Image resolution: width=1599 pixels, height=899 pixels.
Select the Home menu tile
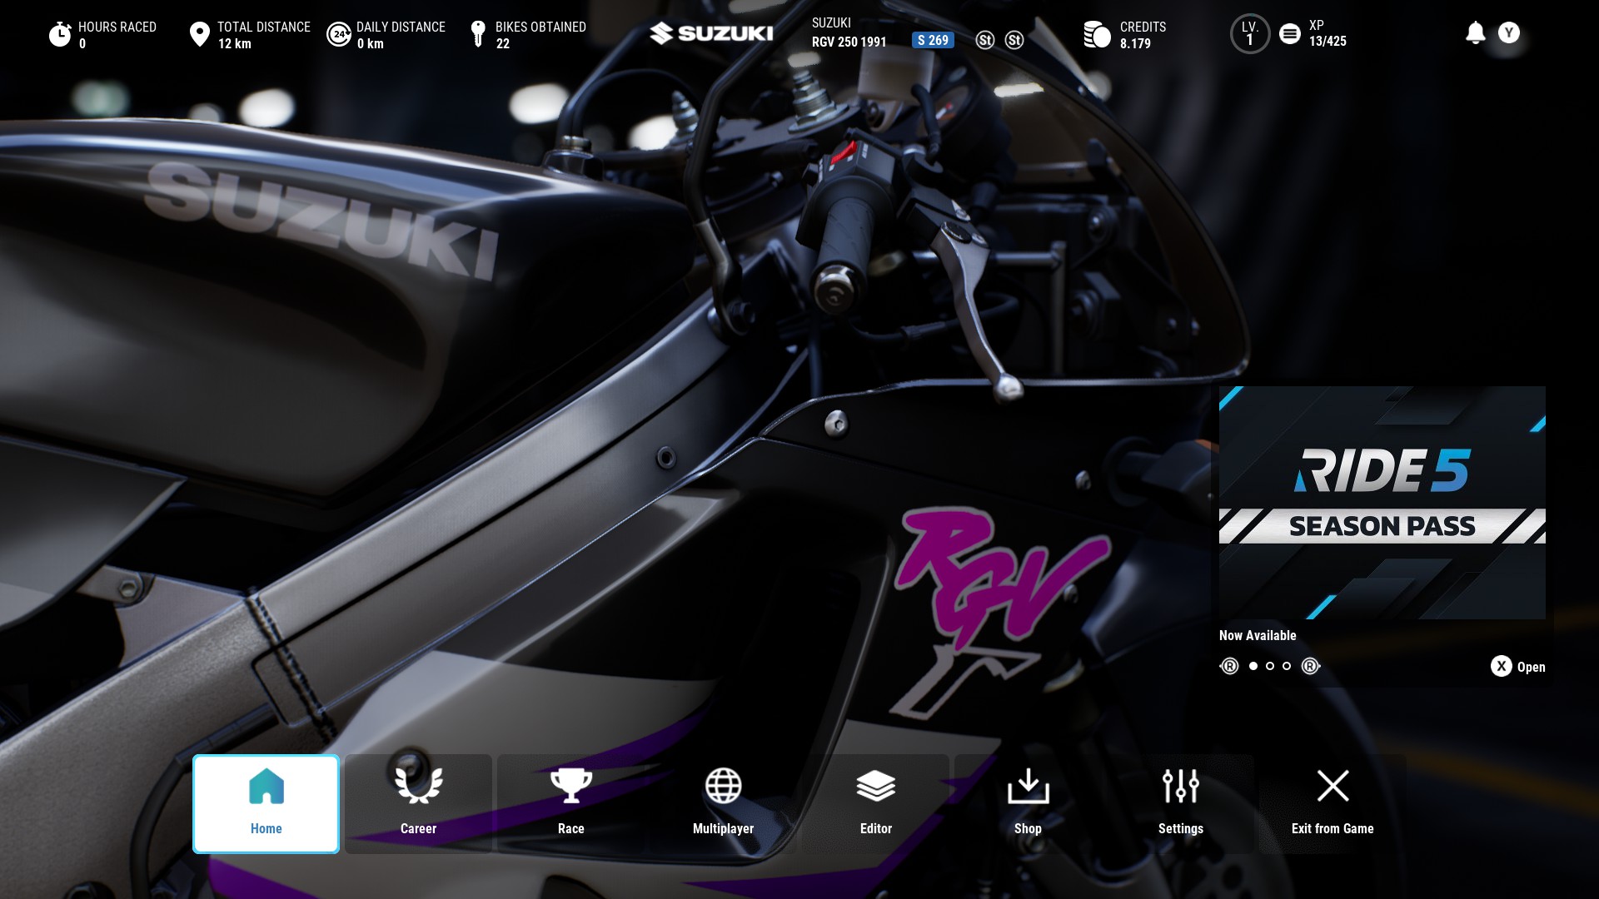click(266, 802)
